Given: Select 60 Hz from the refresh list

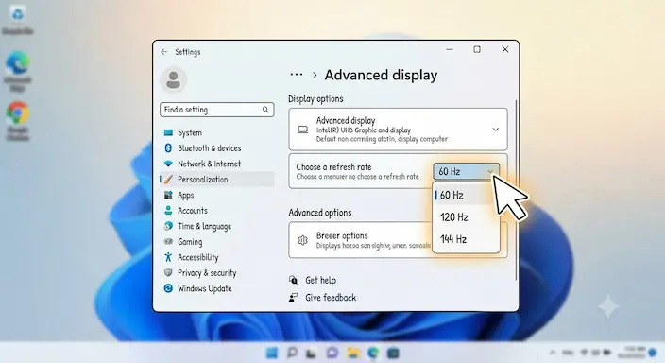Looking at the screenshot, I should tap(466, 195).
